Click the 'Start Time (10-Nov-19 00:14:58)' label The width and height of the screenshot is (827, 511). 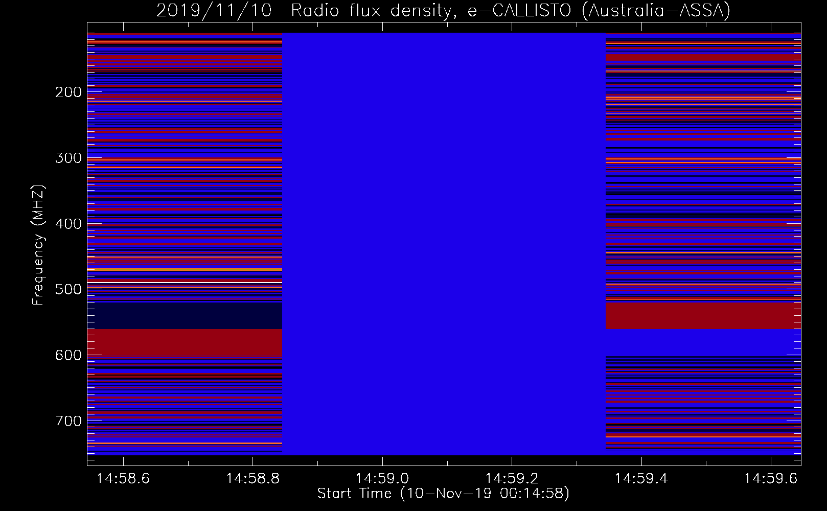443,494
